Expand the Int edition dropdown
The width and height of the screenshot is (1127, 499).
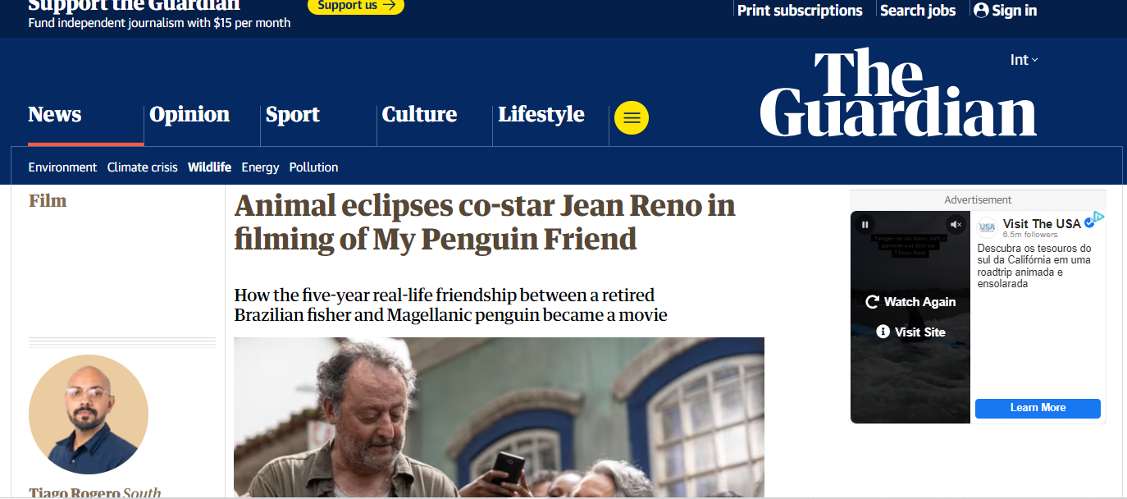(x=1024, y=60)
